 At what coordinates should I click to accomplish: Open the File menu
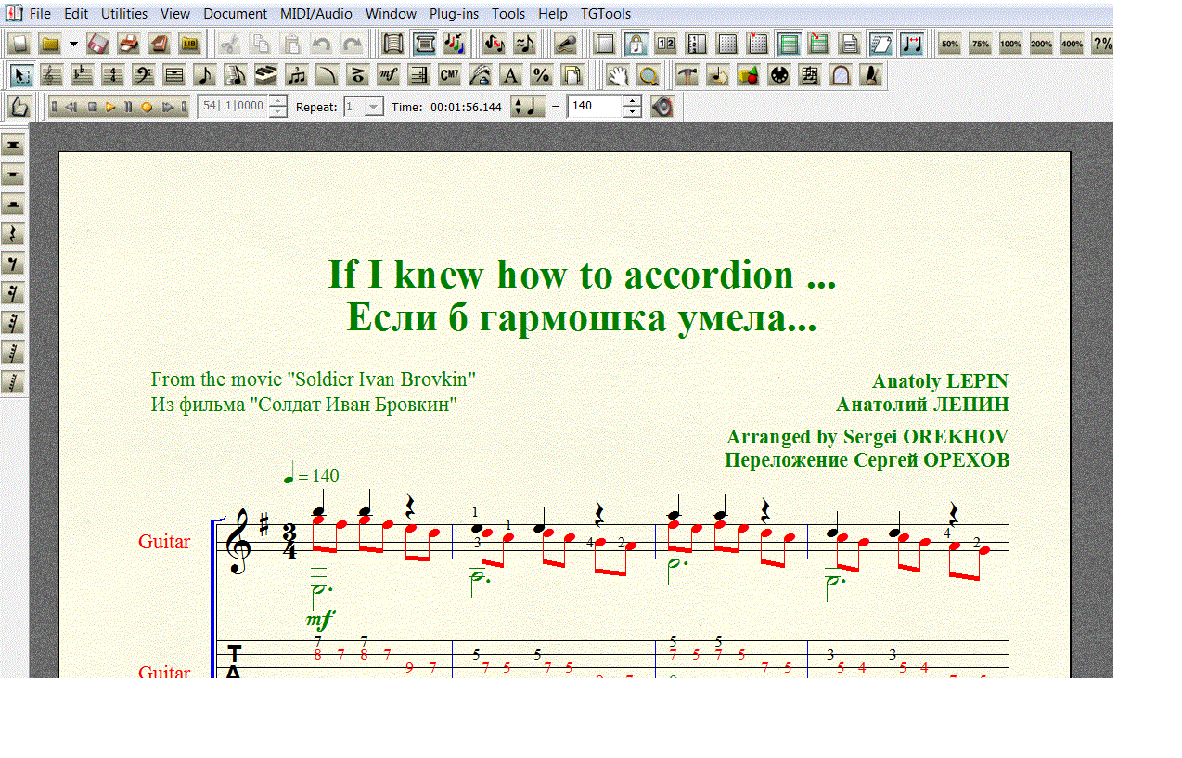click(41, 14)
